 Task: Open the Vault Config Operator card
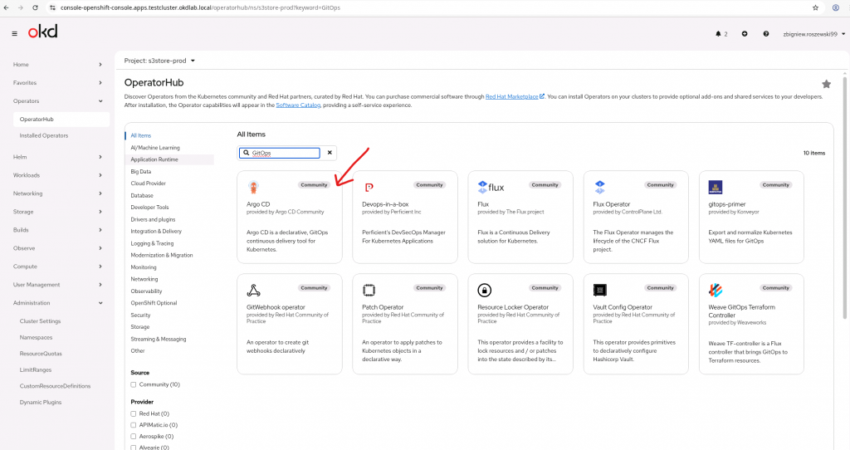pos(636,323)
